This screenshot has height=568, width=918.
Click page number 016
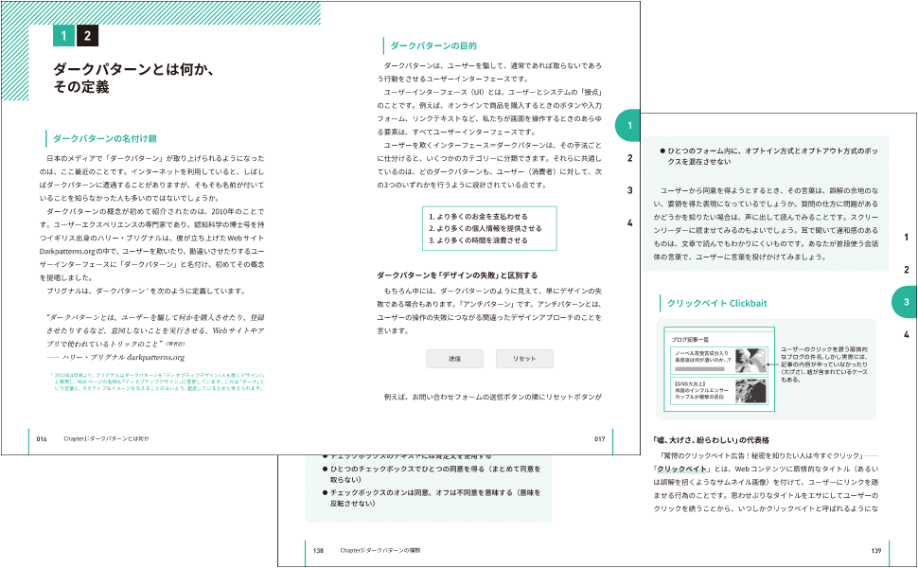click(x=42, y=438)
